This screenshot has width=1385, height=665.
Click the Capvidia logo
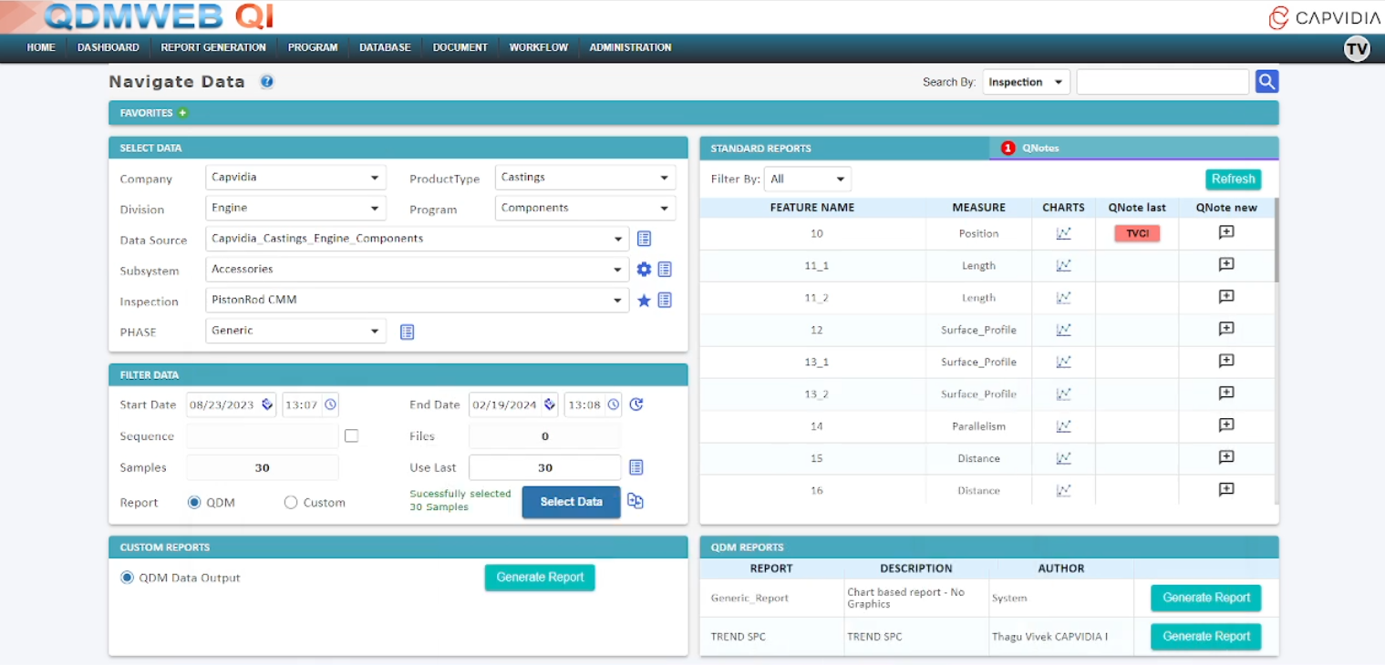point(1324,17)
